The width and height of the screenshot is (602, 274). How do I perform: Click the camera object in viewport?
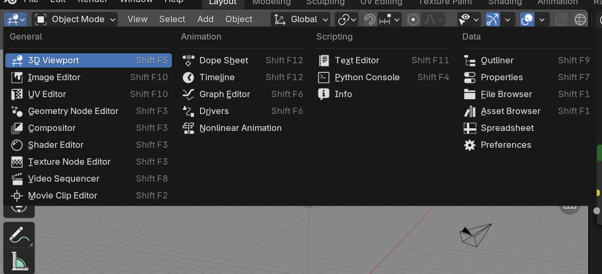[475, 234]
